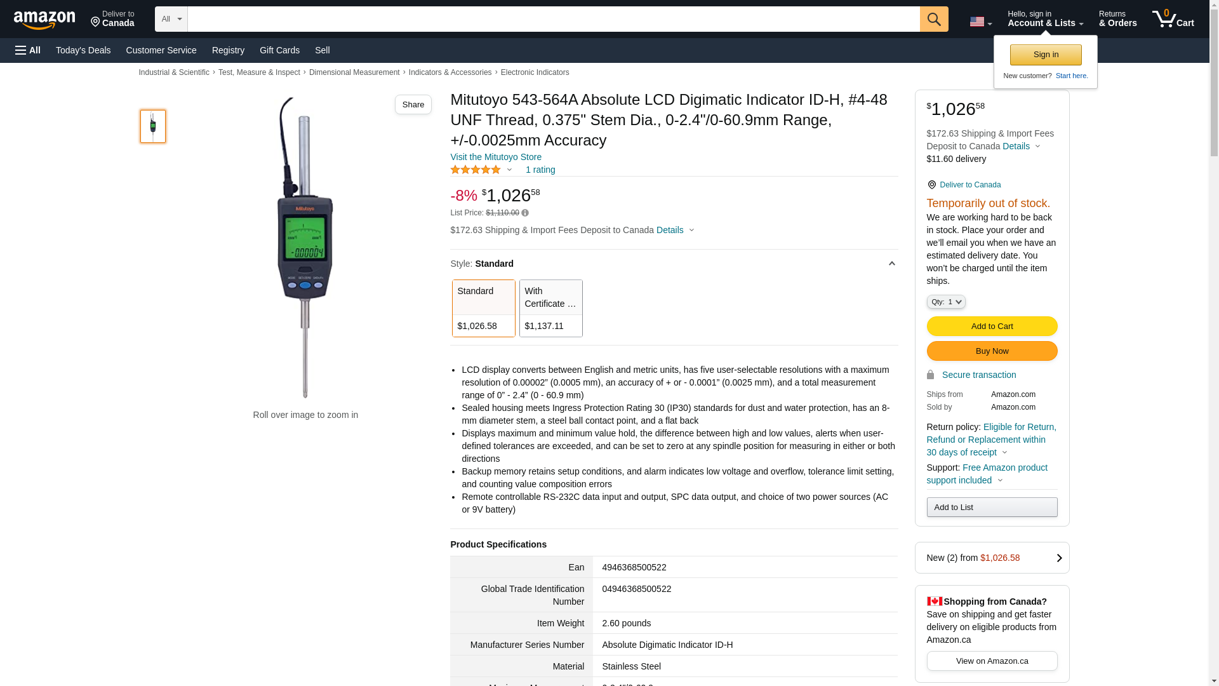1219x686 pixels.
Task: Open Today's Deals in navigation bar
Action: pyautogui.click(x=83, y=50)
